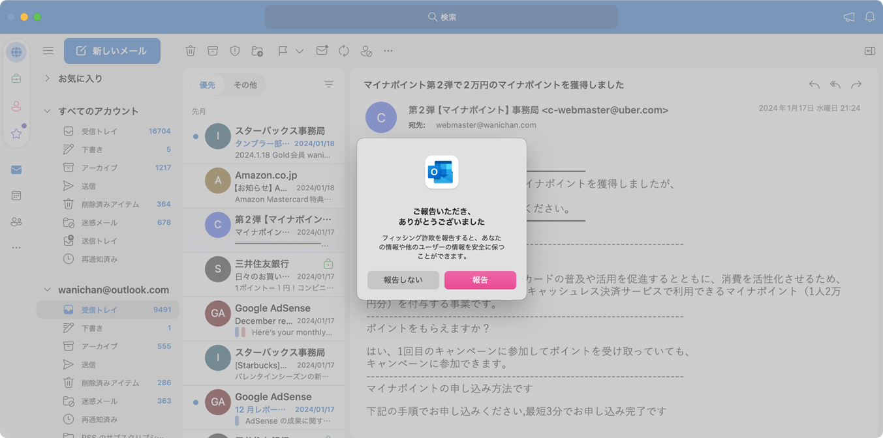Image resolution: width=883 pixels, height=438 pixels.
Task: Open アーカイブ folder with 555 items
Action: 108,346
